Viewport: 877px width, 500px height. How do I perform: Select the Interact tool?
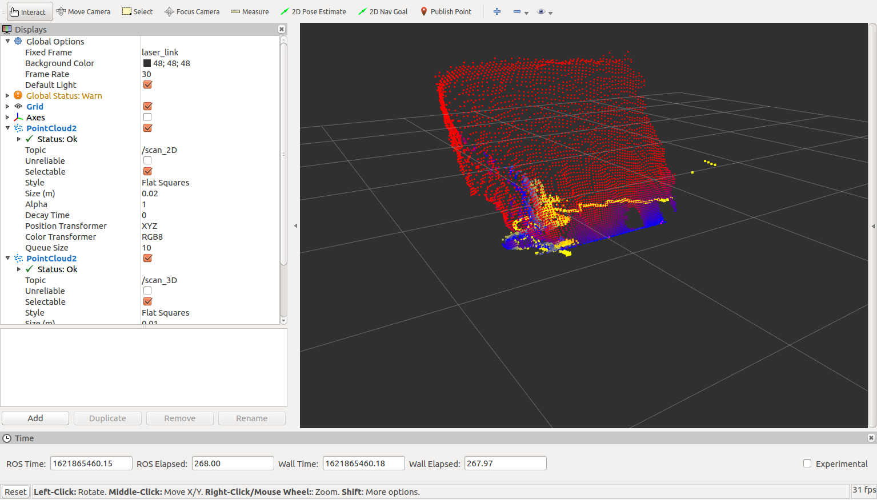point(30,12)
